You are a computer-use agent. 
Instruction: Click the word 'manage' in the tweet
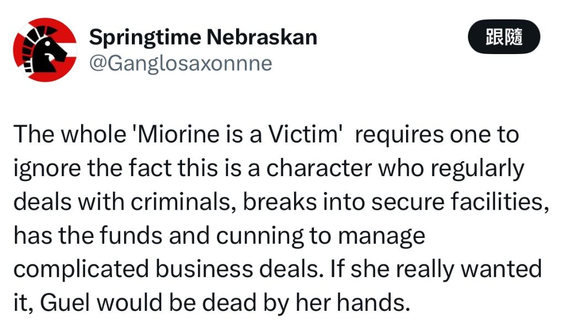pos(382,237)
